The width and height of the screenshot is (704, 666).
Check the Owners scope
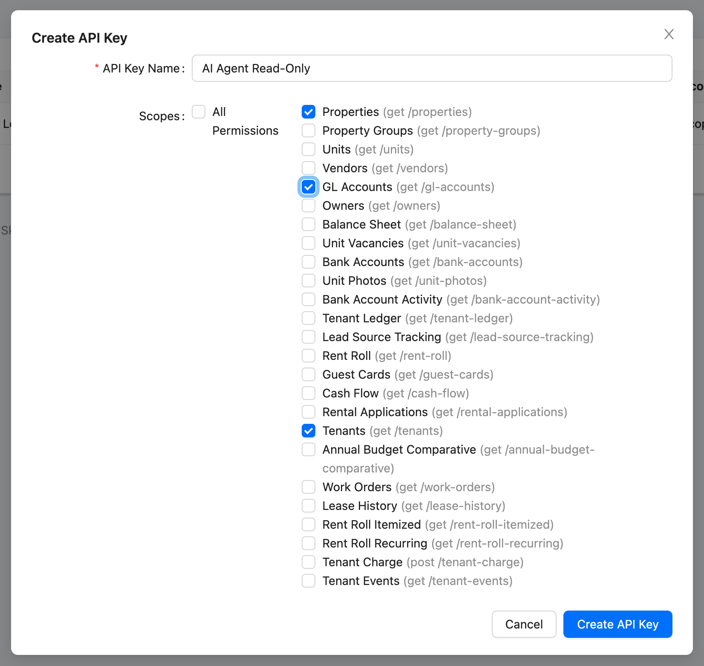tap(309, 206)
